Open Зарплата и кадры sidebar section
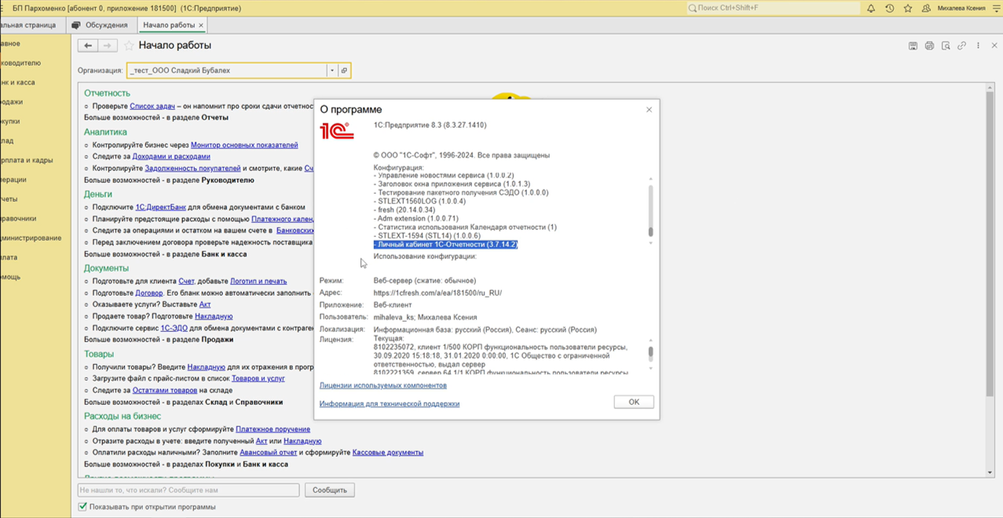Screen dimensions: 1003x518 [x=27, y=160]
